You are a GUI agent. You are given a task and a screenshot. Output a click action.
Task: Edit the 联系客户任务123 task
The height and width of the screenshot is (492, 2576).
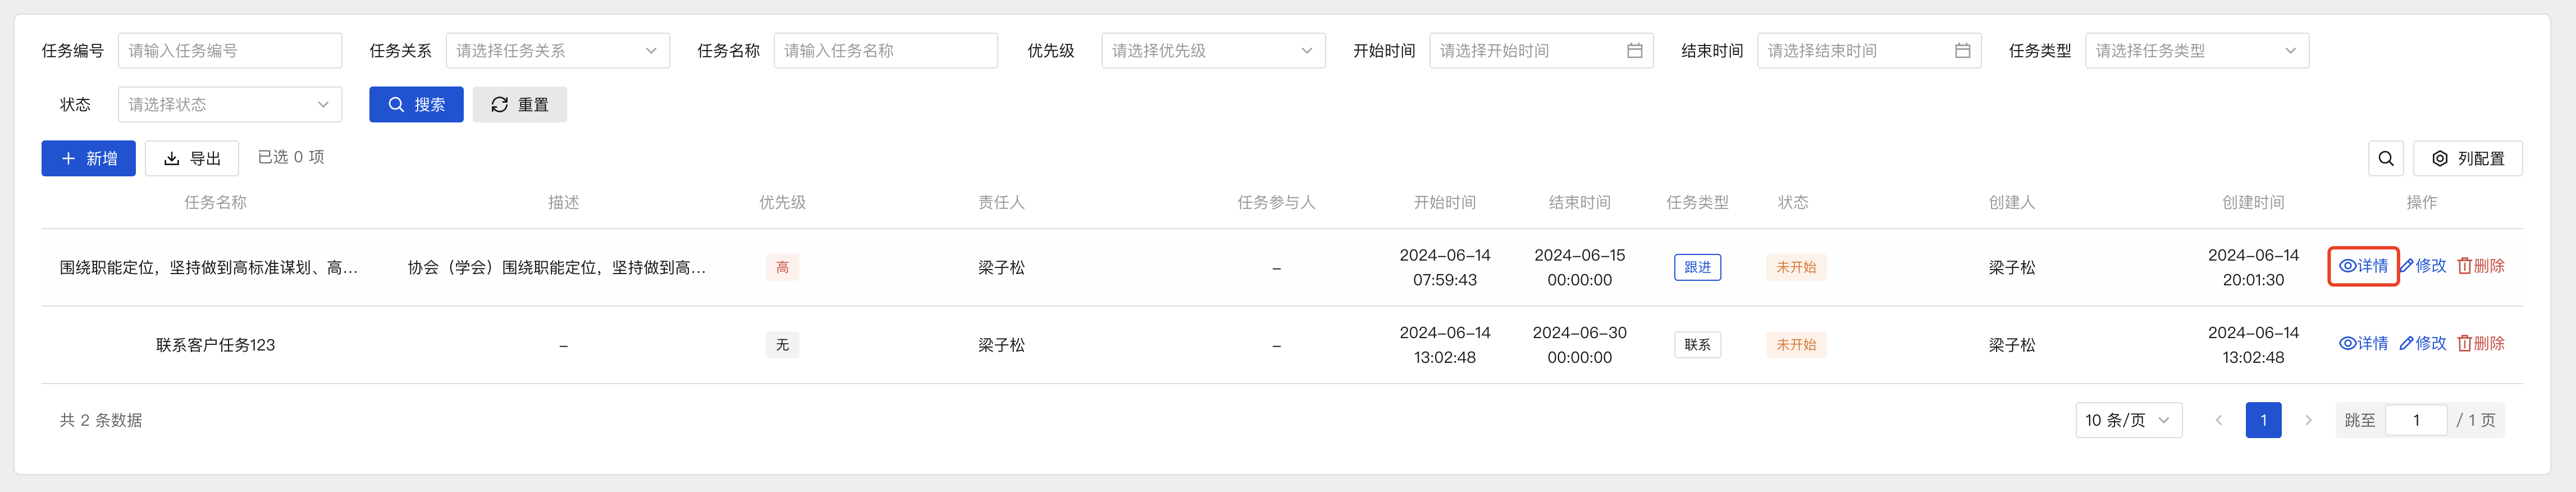click(x=2422, y=344)
